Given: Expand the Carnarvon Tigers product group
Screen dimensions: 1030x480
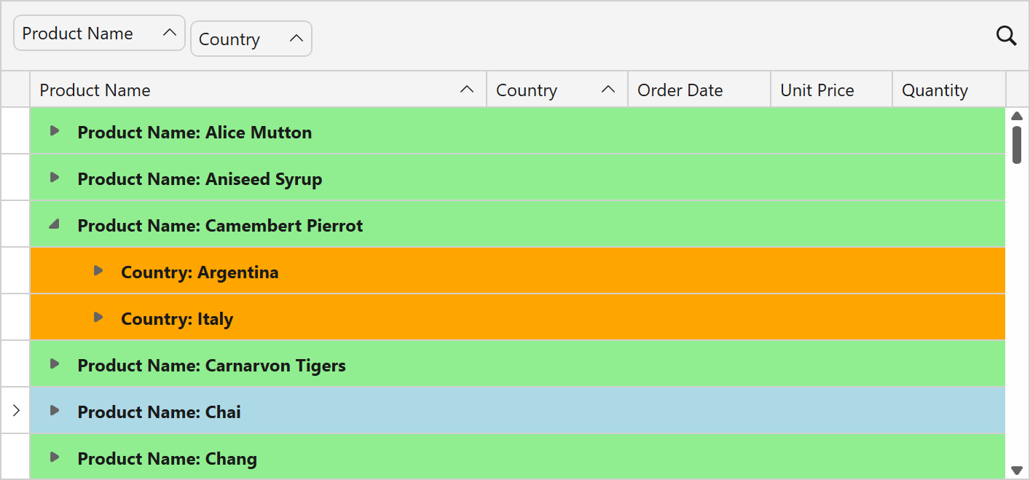Looking at the screenshot, I should (54, 364).
